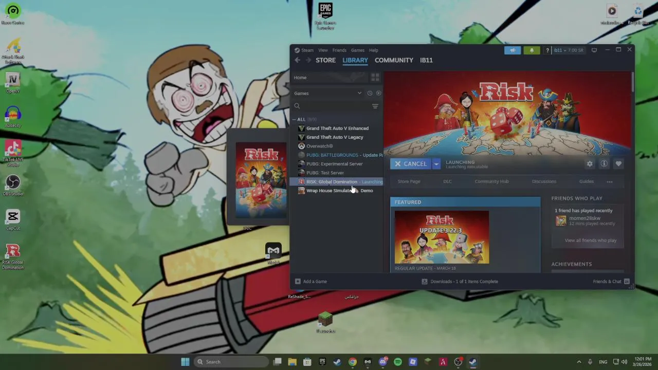
Task: Open Spotify from the taskbar
Action: click(398, 362)
